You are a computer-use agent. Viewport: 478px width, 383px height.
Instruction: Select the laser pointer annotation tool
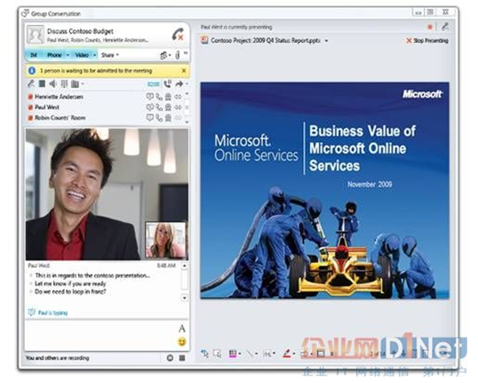click(x=205, y=354)
